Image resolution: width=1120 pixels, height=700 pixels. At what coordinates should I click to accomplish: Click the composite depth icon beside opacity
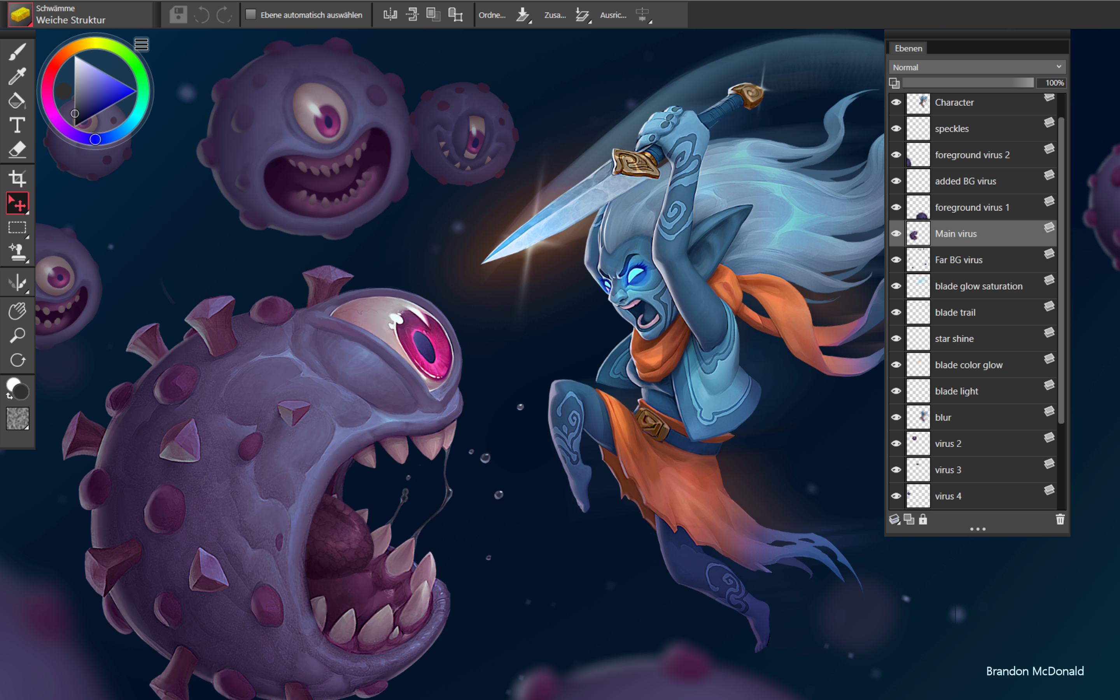[x=894, y=83]
